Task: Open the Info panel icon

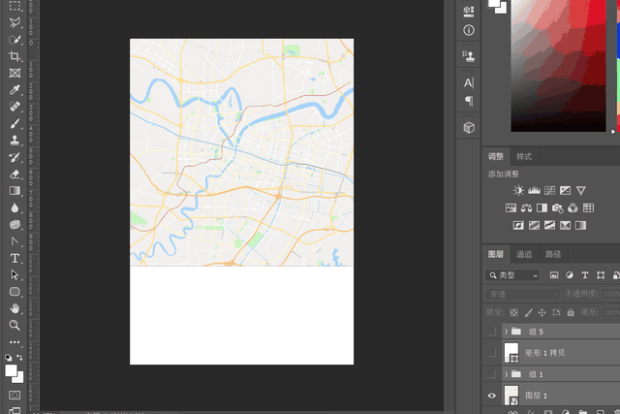Action: coord(469,30)
